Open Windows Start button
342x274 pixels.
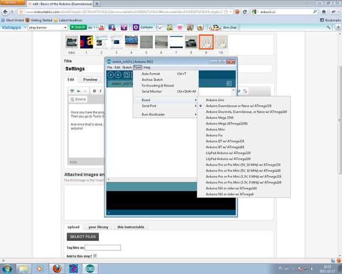click(x=7, y=268)
